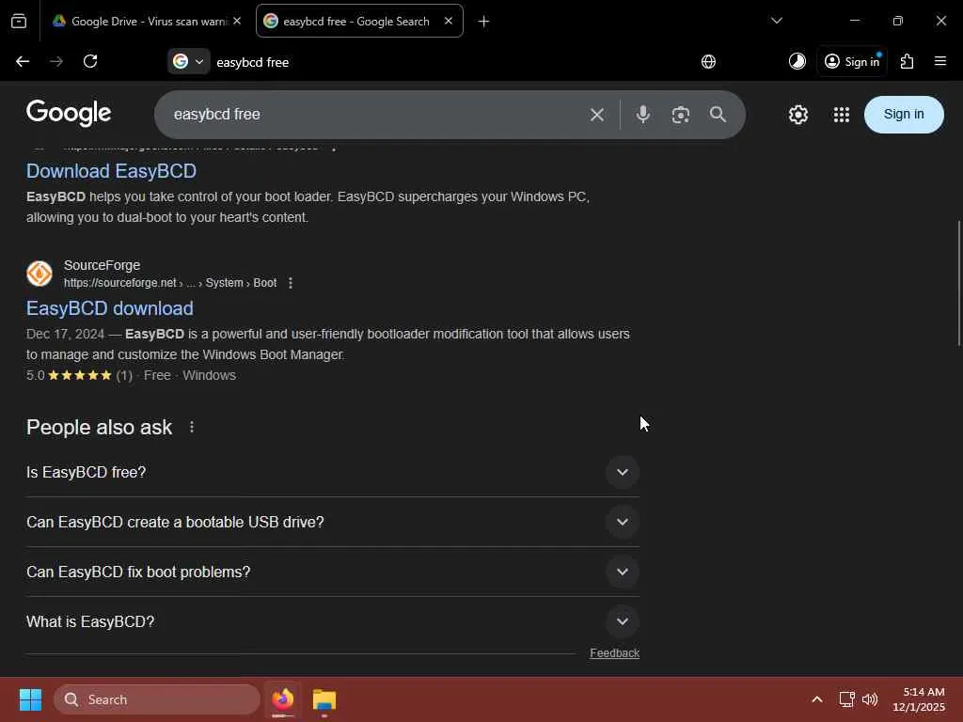Viewport: 963px width, 722px height.
Task: Open the clock showing 5:14 AM
Action: 919,699
